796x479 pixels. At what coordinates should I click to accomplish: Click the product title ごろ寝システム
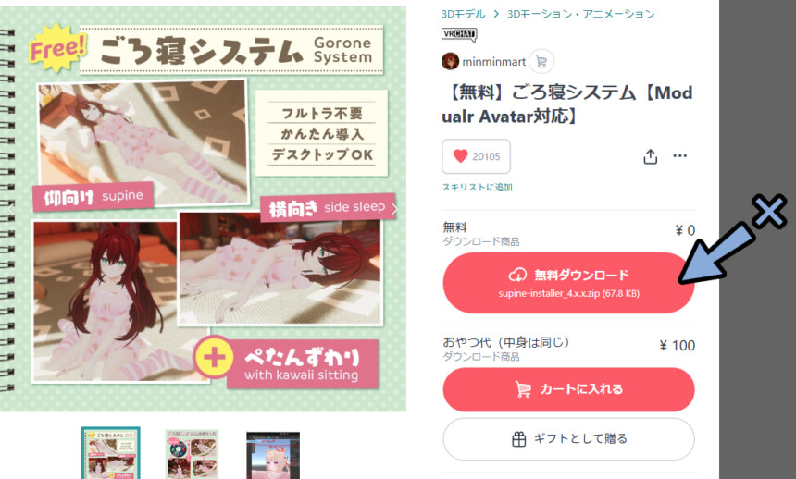(x=567, y=104)
